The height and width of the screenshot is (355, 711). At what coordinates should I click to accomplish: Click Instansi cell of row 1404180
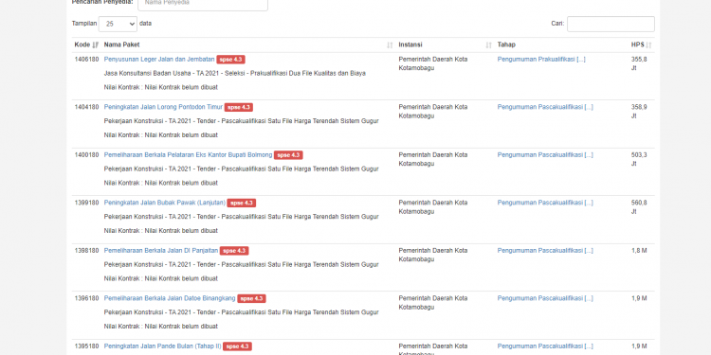point(433,112)
